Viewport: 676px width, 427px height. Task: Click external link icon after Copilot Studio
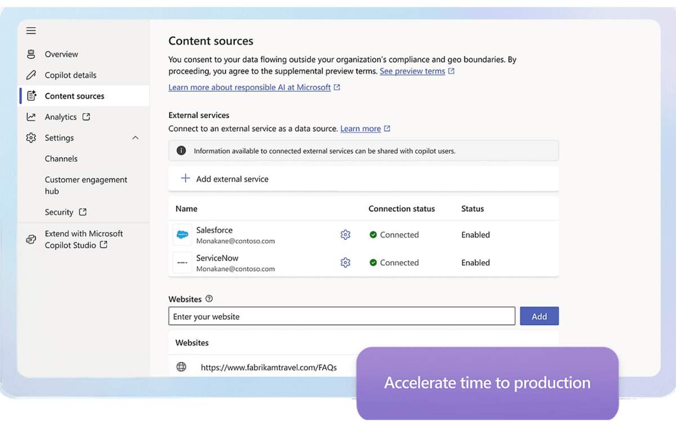104,245
